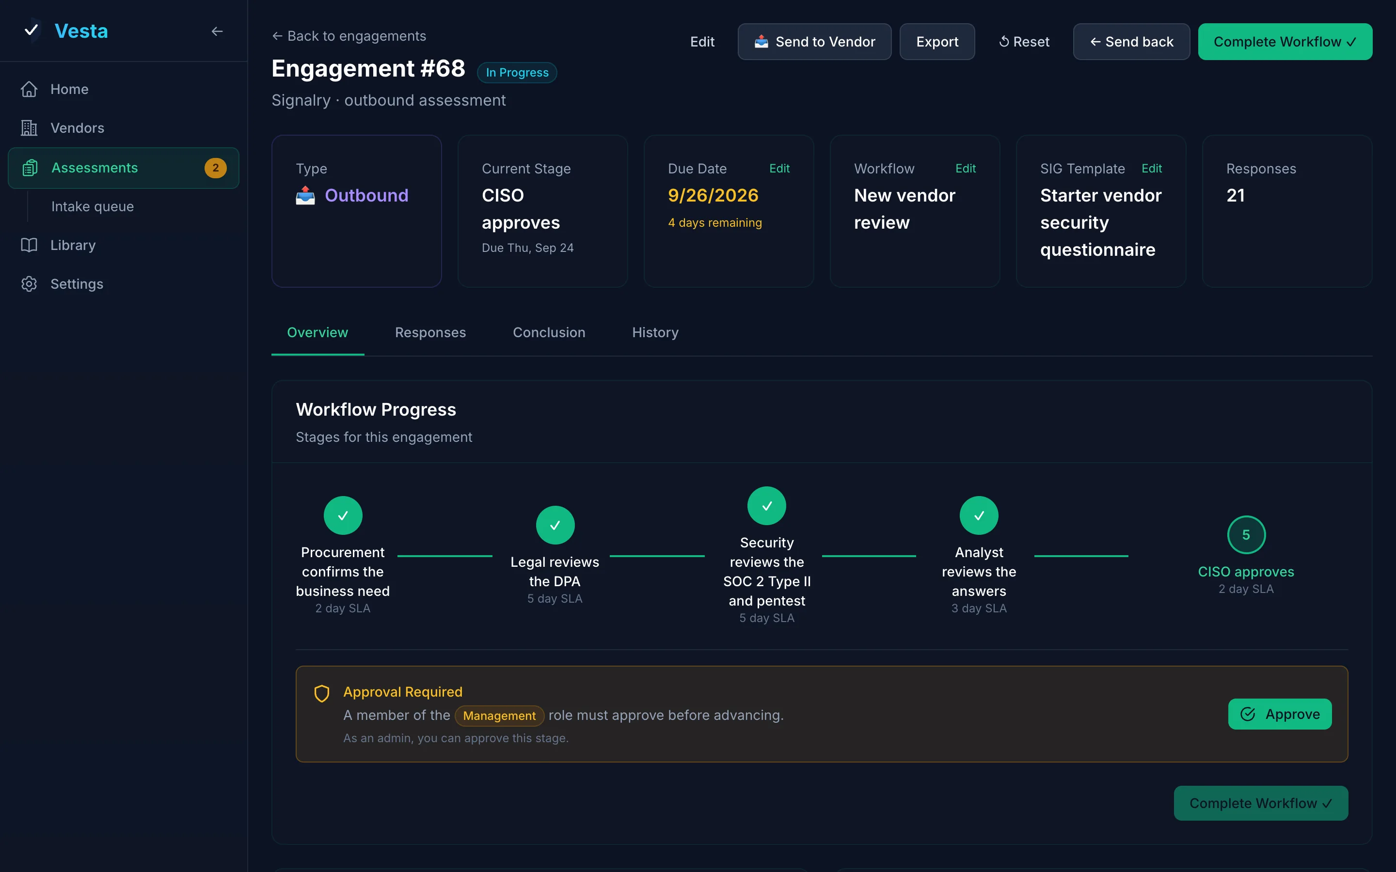Click the Settings gear icon
Screen dimensions: 1396x872
pos(29,284)
